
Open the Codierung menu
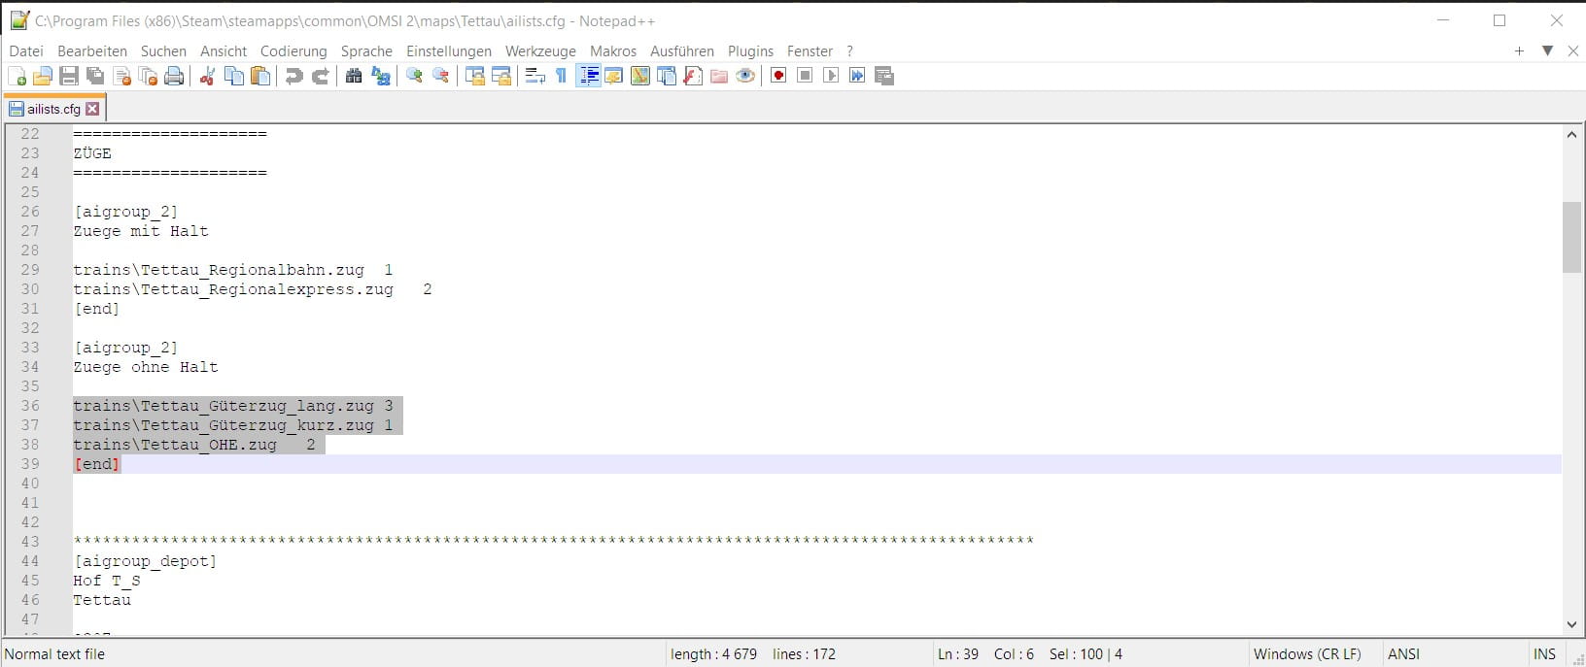click(293, 51)
